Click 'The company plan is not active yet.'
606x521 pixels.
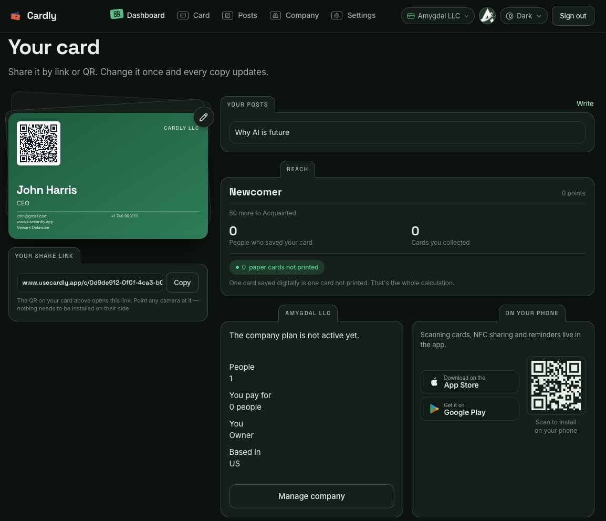pos(294,336)
